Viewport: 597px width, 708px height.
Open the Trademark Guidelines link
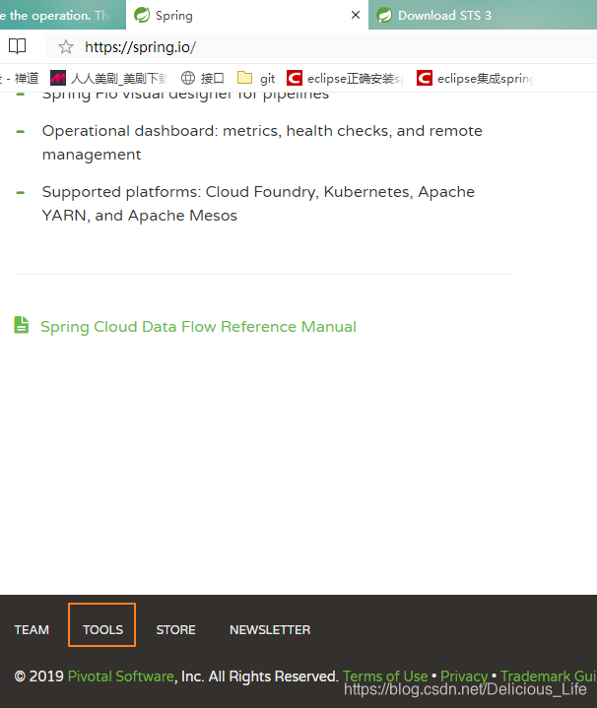549,676
